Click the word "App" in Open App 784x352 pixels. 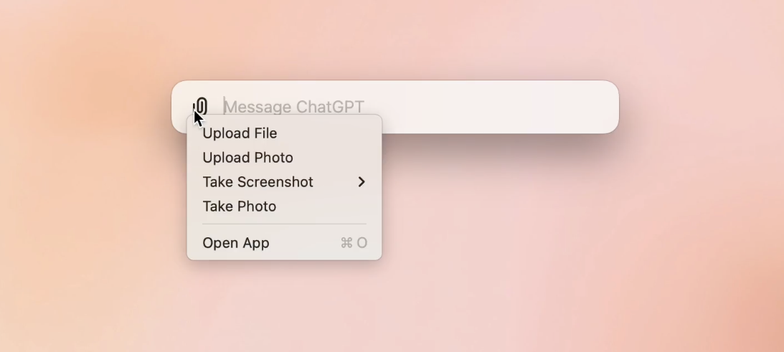255,243
